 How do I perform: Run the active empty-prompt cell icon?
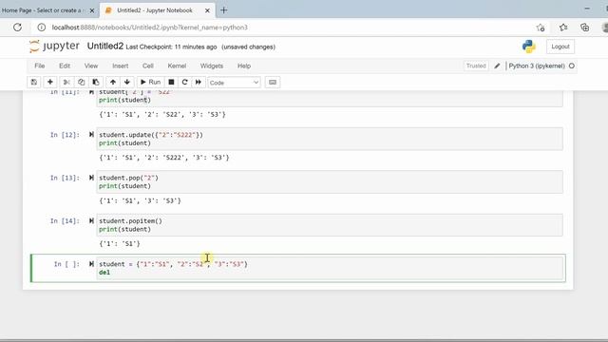pyautogui.click(x=91, y=264)
